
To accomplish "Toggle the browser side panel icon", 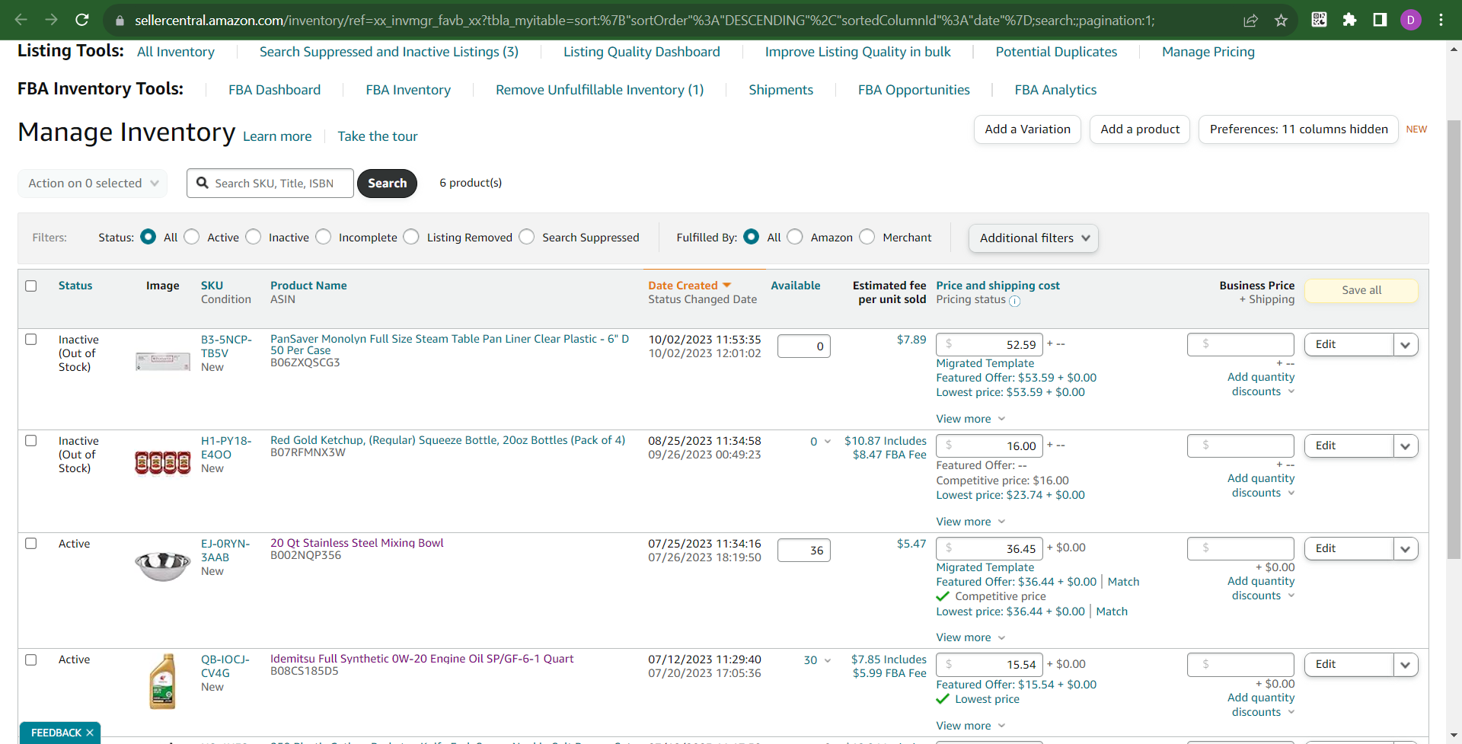I will (x=1380, y=20).
